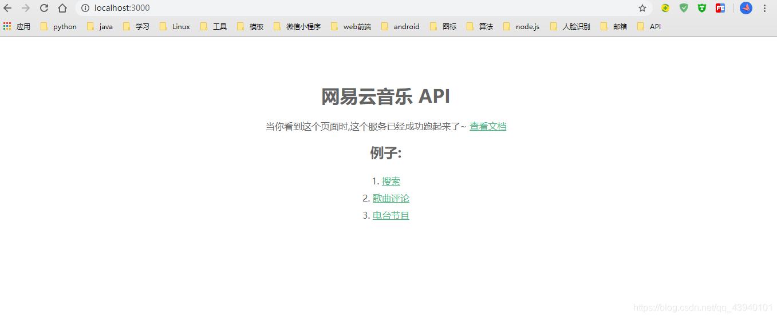View site information icon beside localhost:3000
The width and height of the screenshot is (777, 318).
tap(85, 8)
